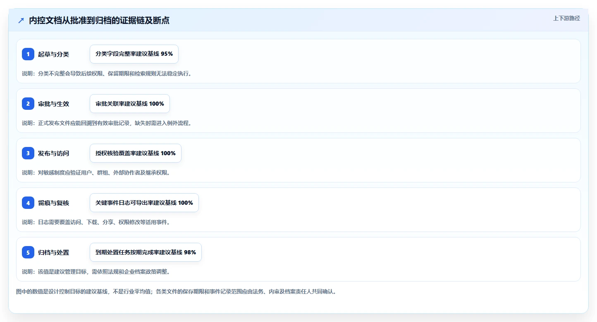Viewport: 597px width, 322px height.
Task: Select the 发布与访问 step title
Action: (53, 153)
